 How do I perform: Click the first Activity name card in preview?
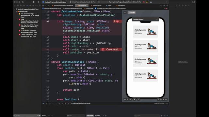[145, 32]
